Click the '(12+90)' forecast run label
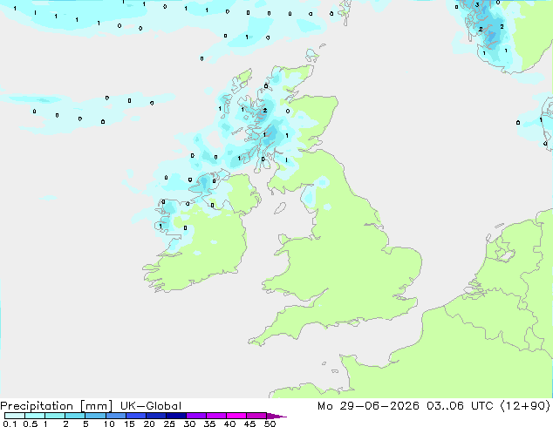 tap(525, 406)
